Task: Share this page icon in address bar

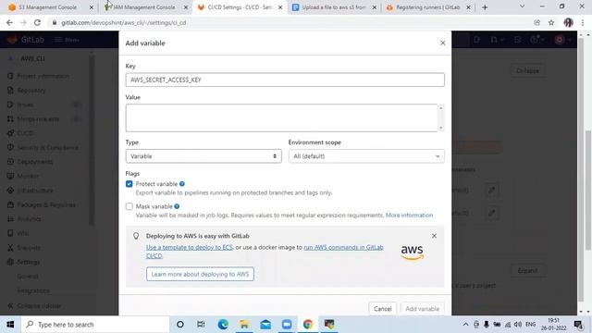Action: [x=536, y=22]
